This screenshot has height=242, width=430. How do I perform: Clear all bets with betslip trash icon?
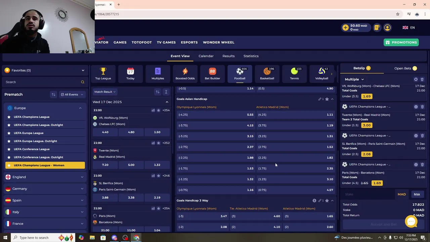coord(422,79)
